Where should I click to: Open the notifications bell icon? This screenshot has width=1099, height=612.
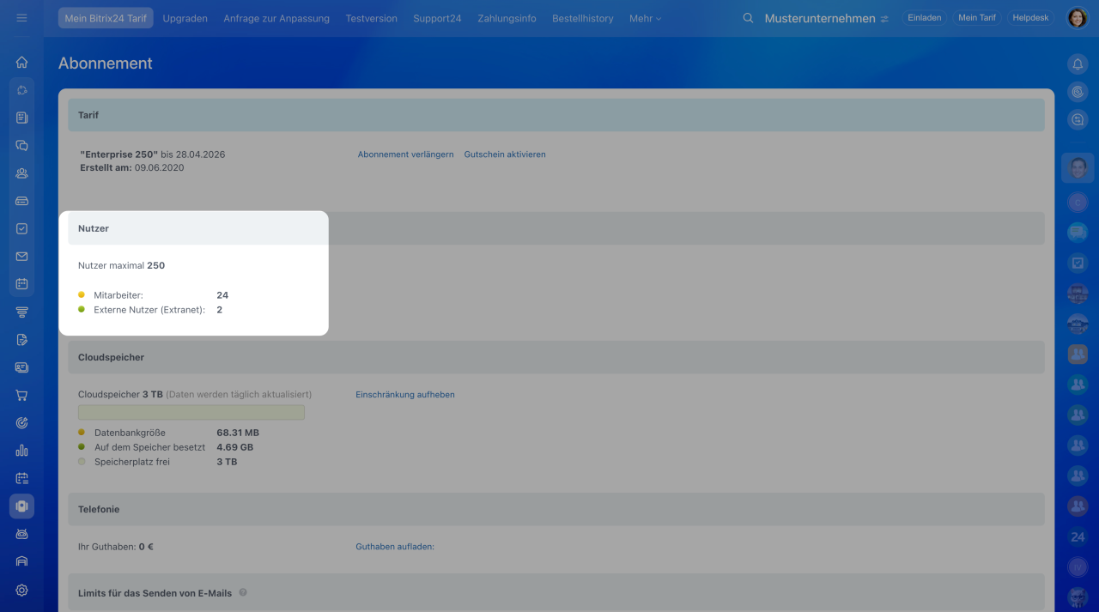[x=1078, y=64]
